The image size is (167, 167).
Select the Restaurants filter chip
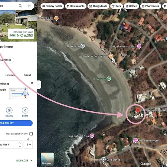click(76, 6)
